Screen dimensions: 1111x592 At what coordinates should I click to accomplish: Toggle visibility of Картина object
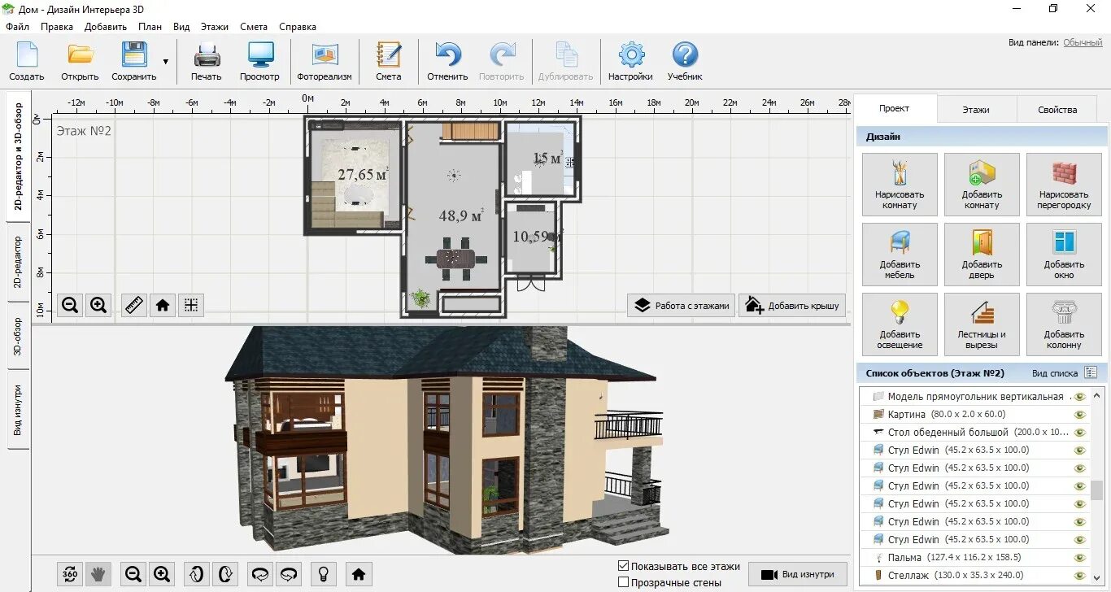click(1080, 415)
